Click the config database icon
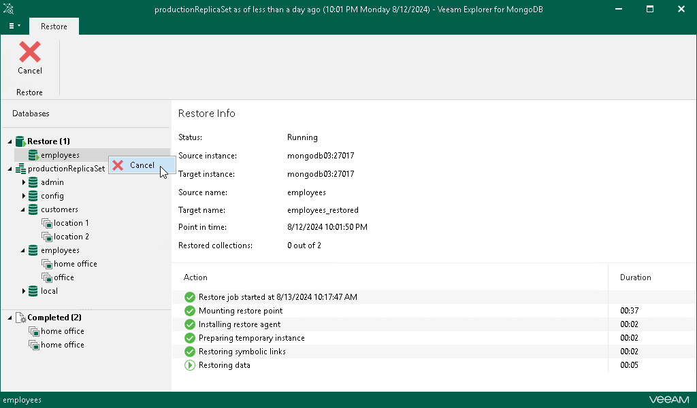The width and height of the screenshot is (697, 408). click(x=33, y=196)
